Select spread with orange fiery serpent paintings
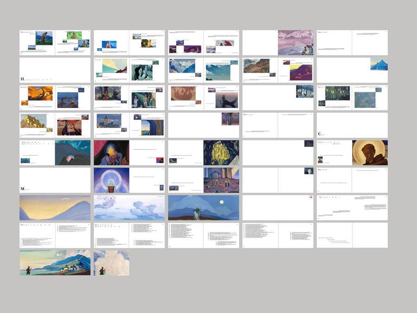Screen dimensions: 417x313 pos(55,98)
